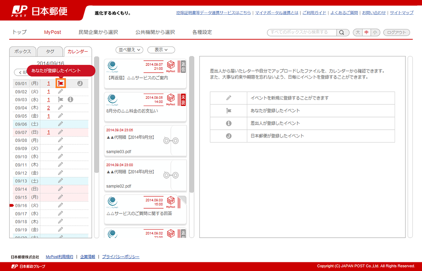Switch to the ボックス tab
This screenshot has height=271, width=422.
23,52
